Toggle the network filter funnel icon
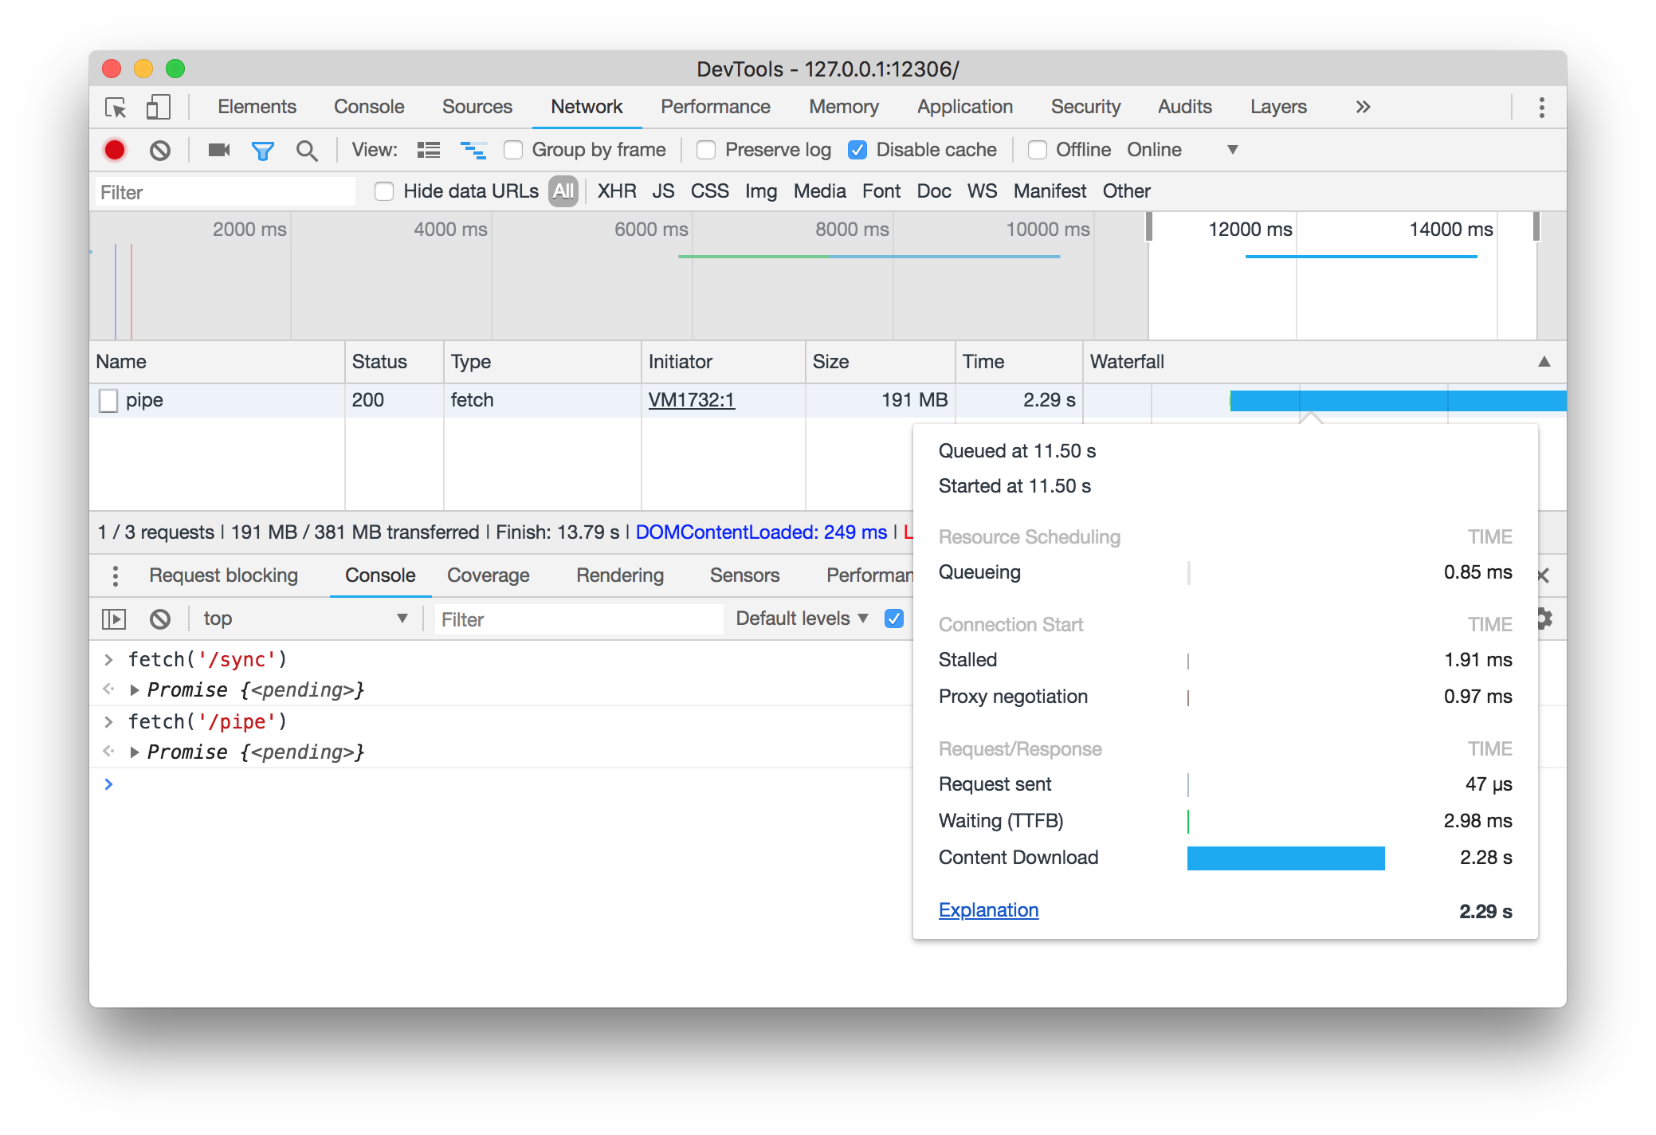Image resolution: width=1656 pixels, height=1135 pixels. pyautogui.click(x=262, y=150)
